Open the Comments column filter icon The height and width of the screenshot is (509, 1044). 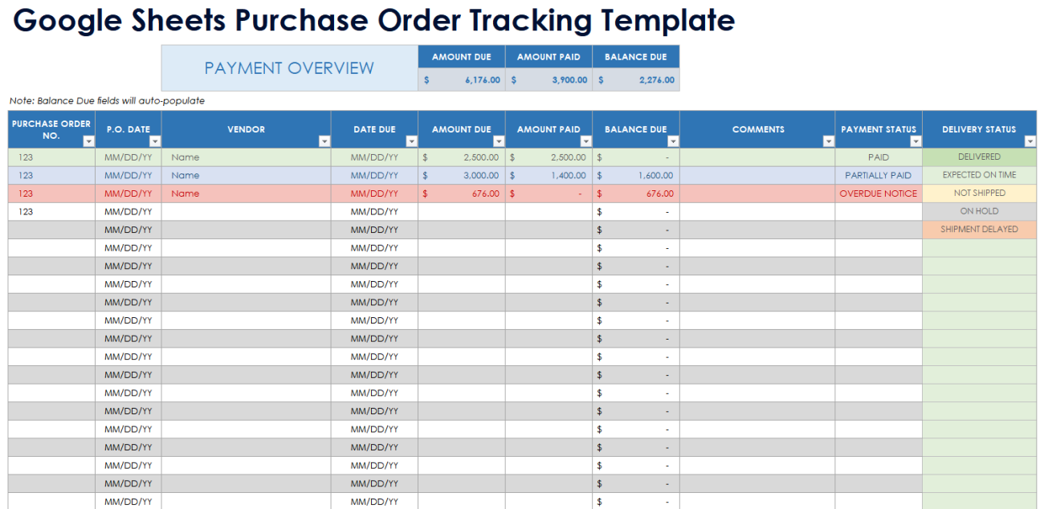point(828,140)
